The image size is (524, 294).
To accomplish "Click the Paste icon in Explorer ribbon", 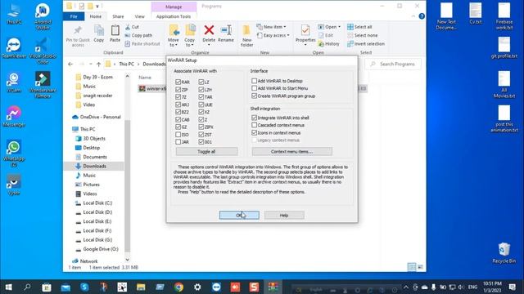I will [x=115, y=31].
